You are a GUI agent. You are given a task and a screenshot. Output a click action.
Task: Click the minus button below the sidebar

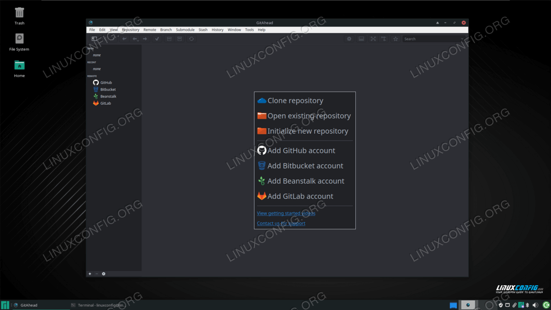[x=96, y=274]
